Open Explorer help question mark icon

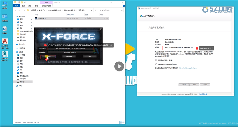[x=124, y=6]
